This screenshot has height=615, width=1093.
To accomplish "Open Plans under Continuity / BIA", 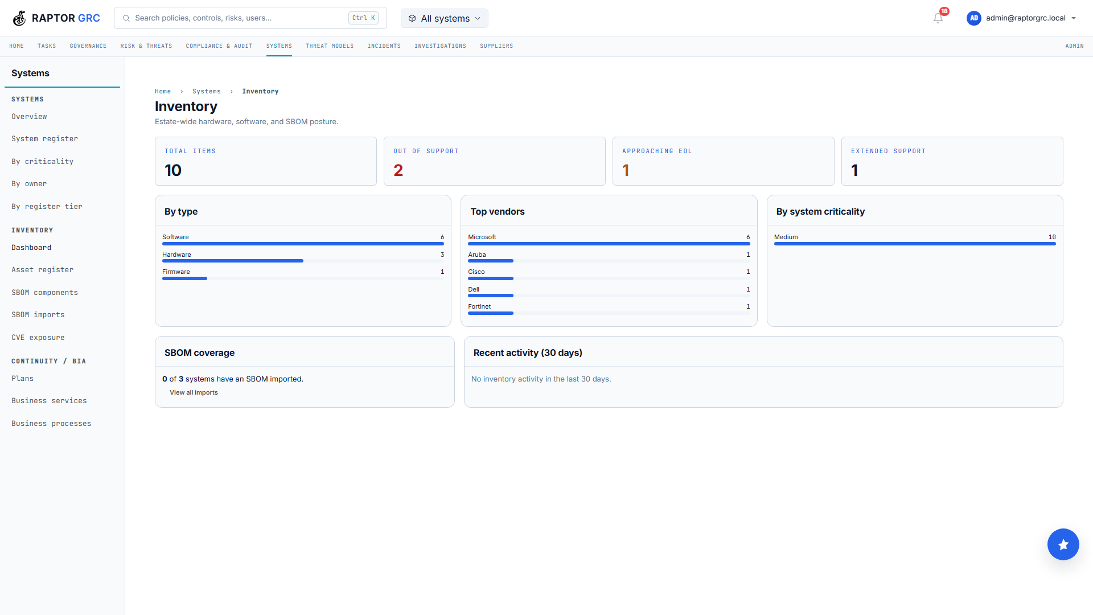I will click(x=22, y=379).
